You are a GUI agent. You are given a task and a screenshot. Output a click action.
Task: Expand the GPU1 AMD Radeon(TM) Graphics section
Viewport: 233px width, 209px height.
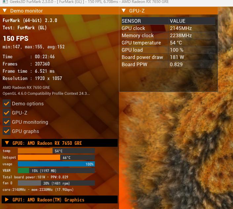(7, 199)
